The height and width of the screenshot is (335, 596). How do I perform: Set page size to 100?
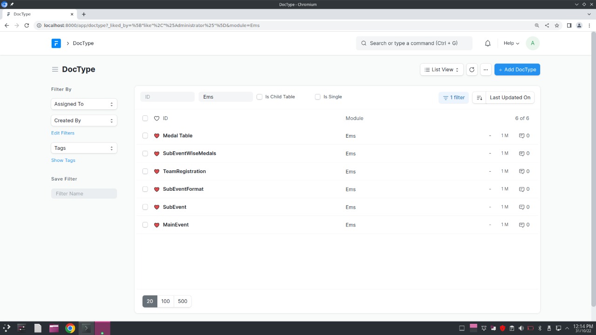click(x=165, y=301)
